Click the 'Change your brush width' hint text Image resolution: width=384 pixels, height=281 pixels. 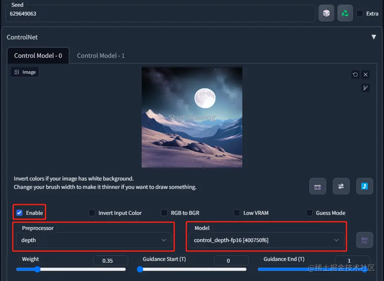[105, 187]
